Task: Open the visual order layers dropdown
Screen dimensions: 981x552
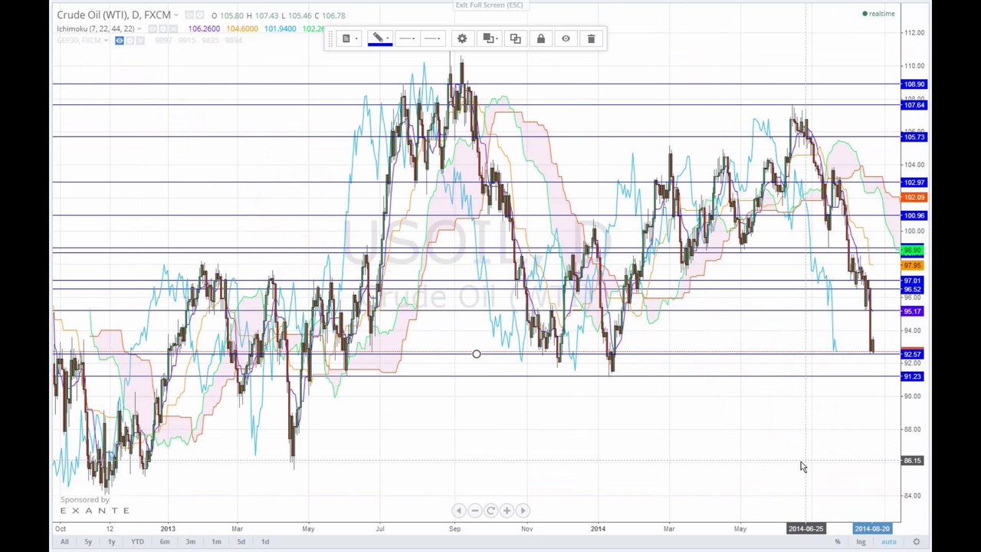Action: pyautogui.click(x=488, y=38)
